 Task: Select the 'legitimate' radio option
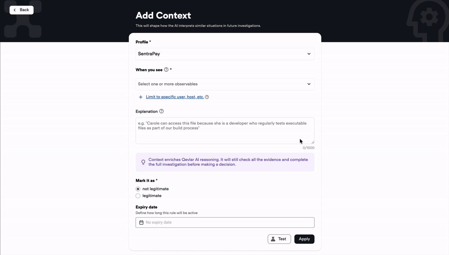[138, 196]
